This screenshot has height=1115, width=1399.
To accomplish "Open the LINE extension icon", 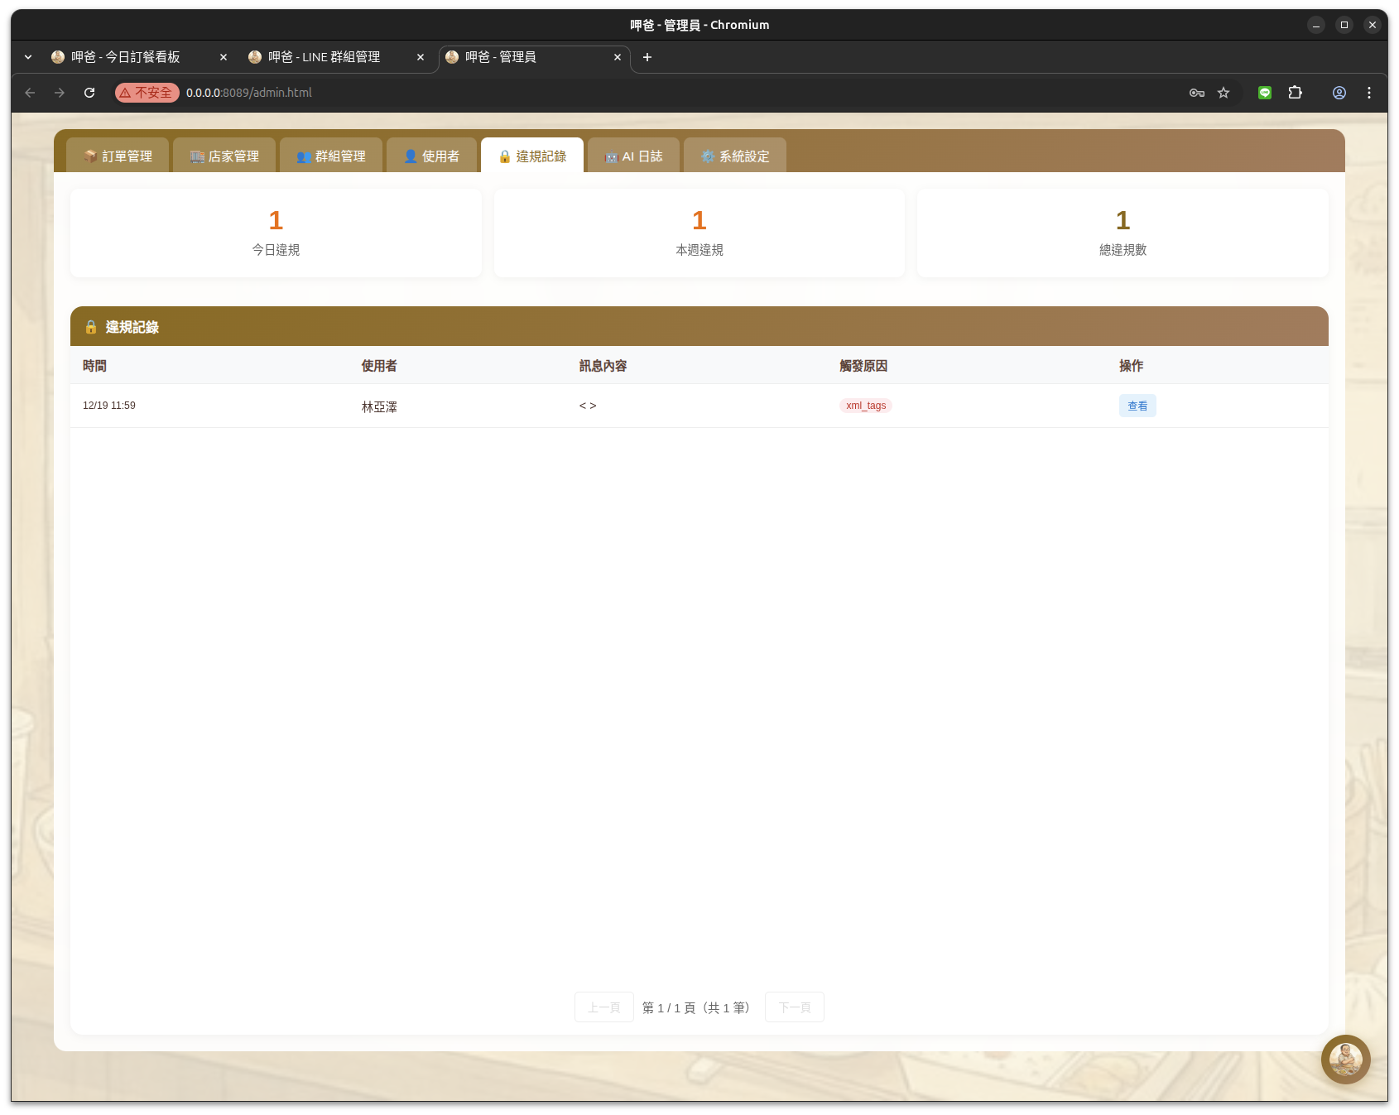I will 1264,93.
